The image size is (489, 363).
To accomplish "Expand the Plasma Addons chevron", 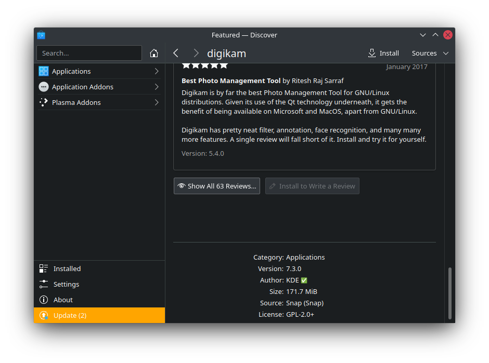I will [157, 102].
